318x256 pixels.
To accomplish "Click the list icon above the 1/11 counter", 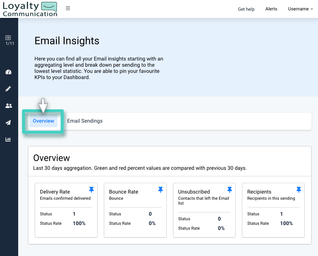I will pos(9,37).
